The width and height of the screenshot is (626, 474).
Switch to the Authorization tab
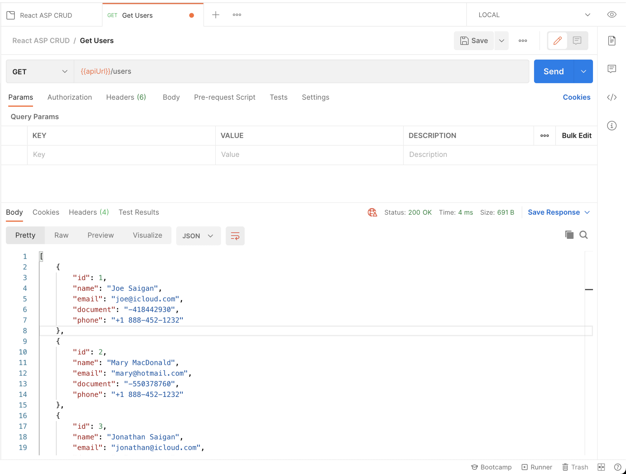coord(70,97)
